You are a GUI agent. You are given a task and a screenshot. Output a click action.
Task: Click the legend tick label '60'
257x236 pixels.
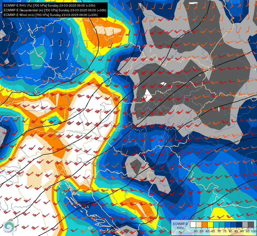[207, 231]
